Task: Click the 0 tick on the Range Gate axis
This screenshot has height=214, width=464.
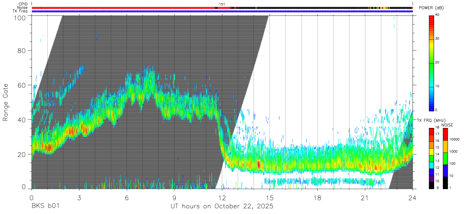Action: click(x=24, y=186)
